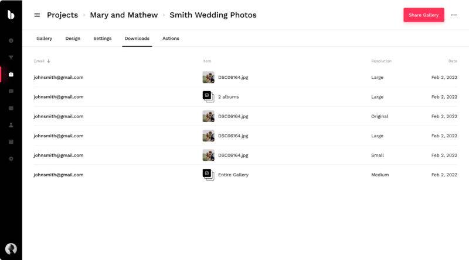The image size is (469, 260).
Task: Open the Actions tab
Action: [171, 39]
